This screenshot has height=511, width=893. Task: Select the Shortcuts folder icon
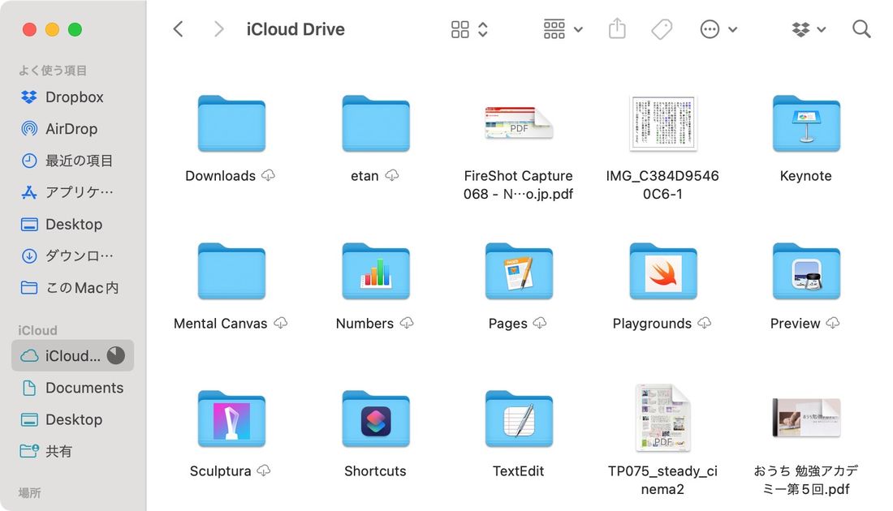coord(376,419)
